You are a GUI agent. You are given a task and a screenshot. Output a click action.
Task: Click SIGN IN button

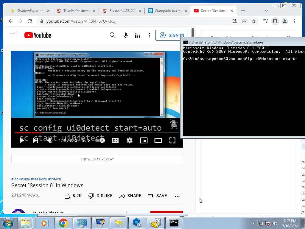point(172,35)
